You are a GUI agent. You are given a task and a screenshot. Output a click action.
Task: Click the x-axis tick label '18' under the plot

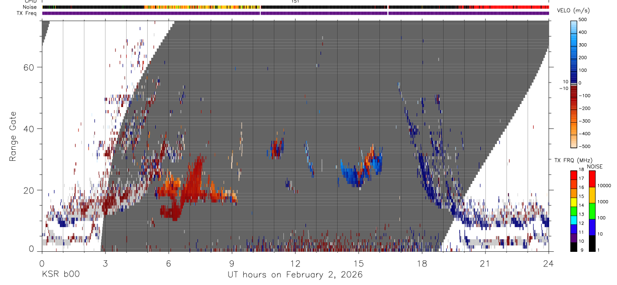pyautogui.click(x=422, y=264)
